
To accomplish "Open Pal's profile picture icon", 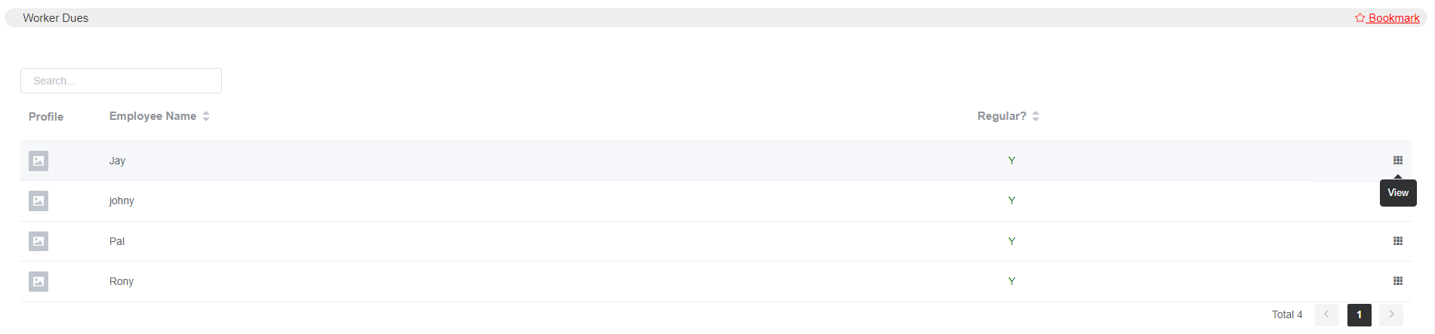I will [38, 241].
